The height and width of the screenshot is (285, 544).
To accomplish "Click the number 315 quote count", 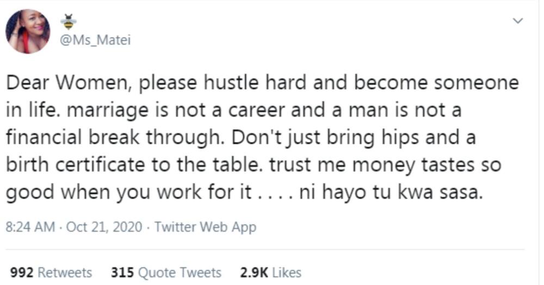I will [x=122, y=273].
